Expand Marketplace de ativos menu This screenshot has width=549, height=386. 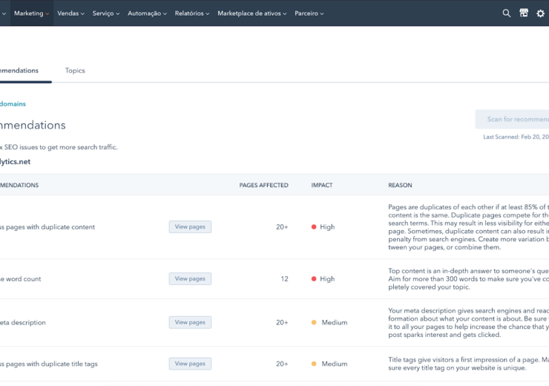coord(252,13)
